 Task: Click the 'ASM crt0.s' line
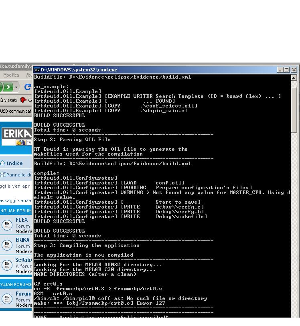tap(53, 294)
